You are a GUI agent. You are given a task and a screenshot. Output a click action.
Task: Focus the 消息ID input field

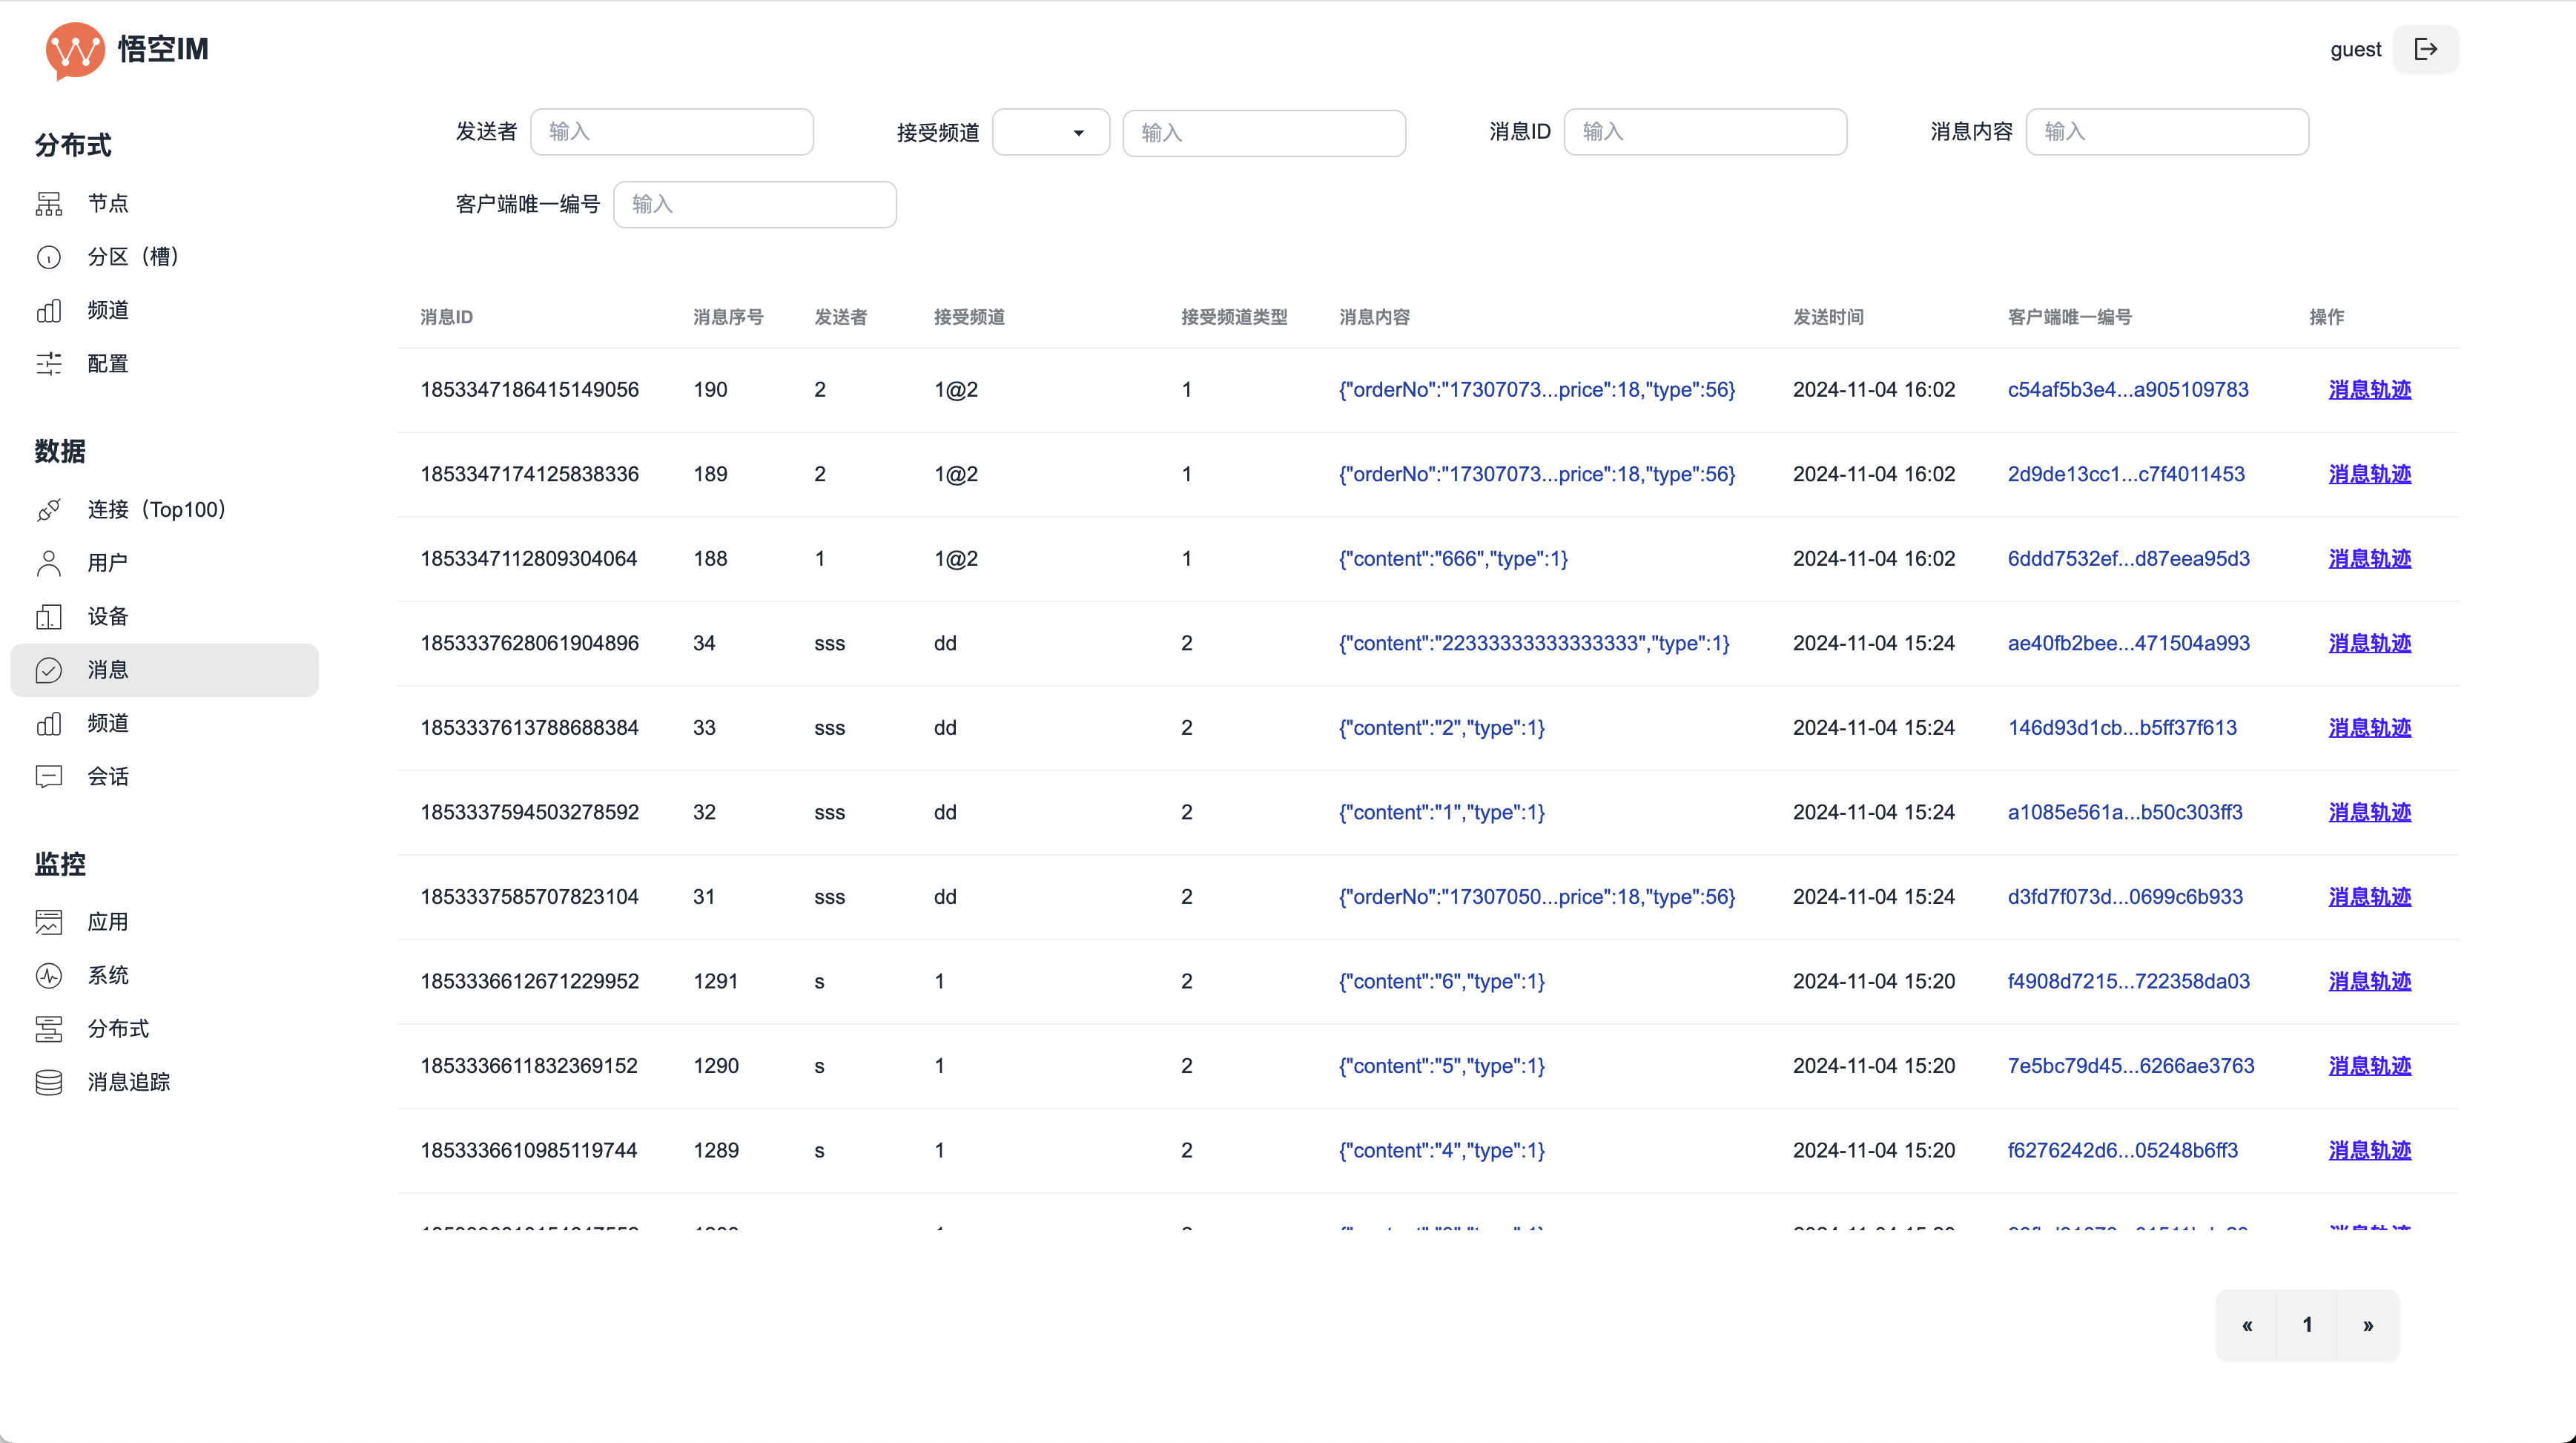click(1705, 132)
